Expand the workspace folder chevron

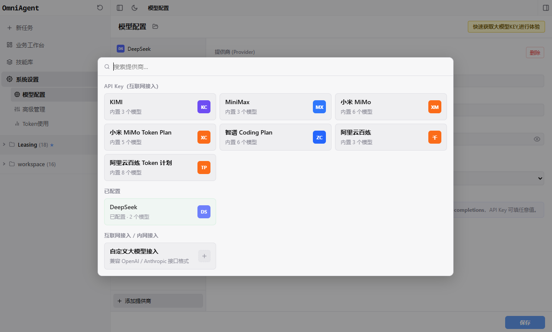click(4, 164)
